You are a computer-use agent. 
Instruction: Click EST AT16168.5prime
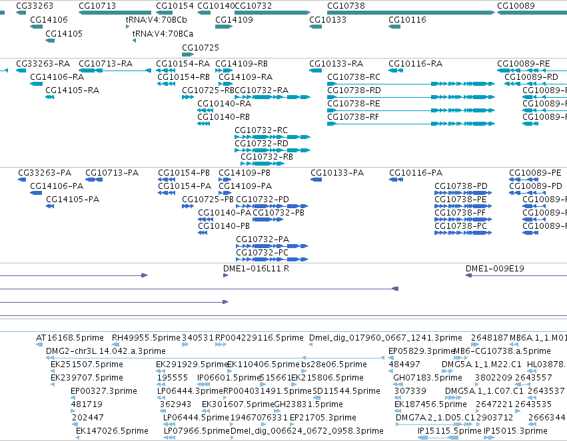pyautogui.click(x=70, y=338)
